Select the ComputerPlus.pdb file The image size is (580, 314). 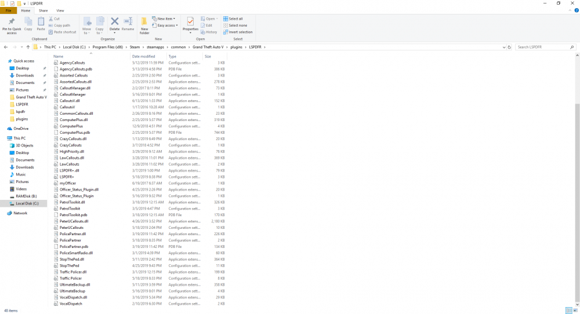click(x=75, y=132)
